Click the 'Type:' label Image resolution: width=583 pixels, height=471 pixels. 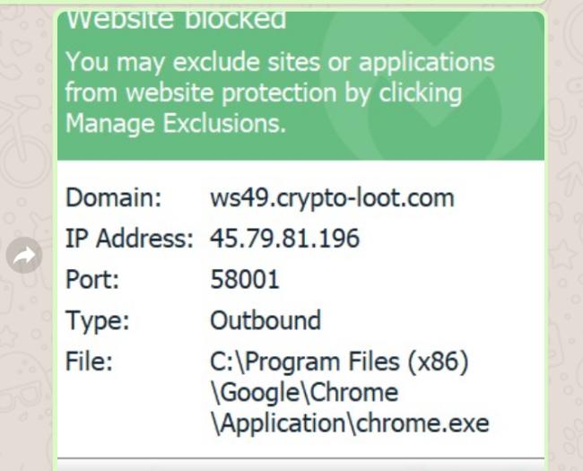coord(98,320)
